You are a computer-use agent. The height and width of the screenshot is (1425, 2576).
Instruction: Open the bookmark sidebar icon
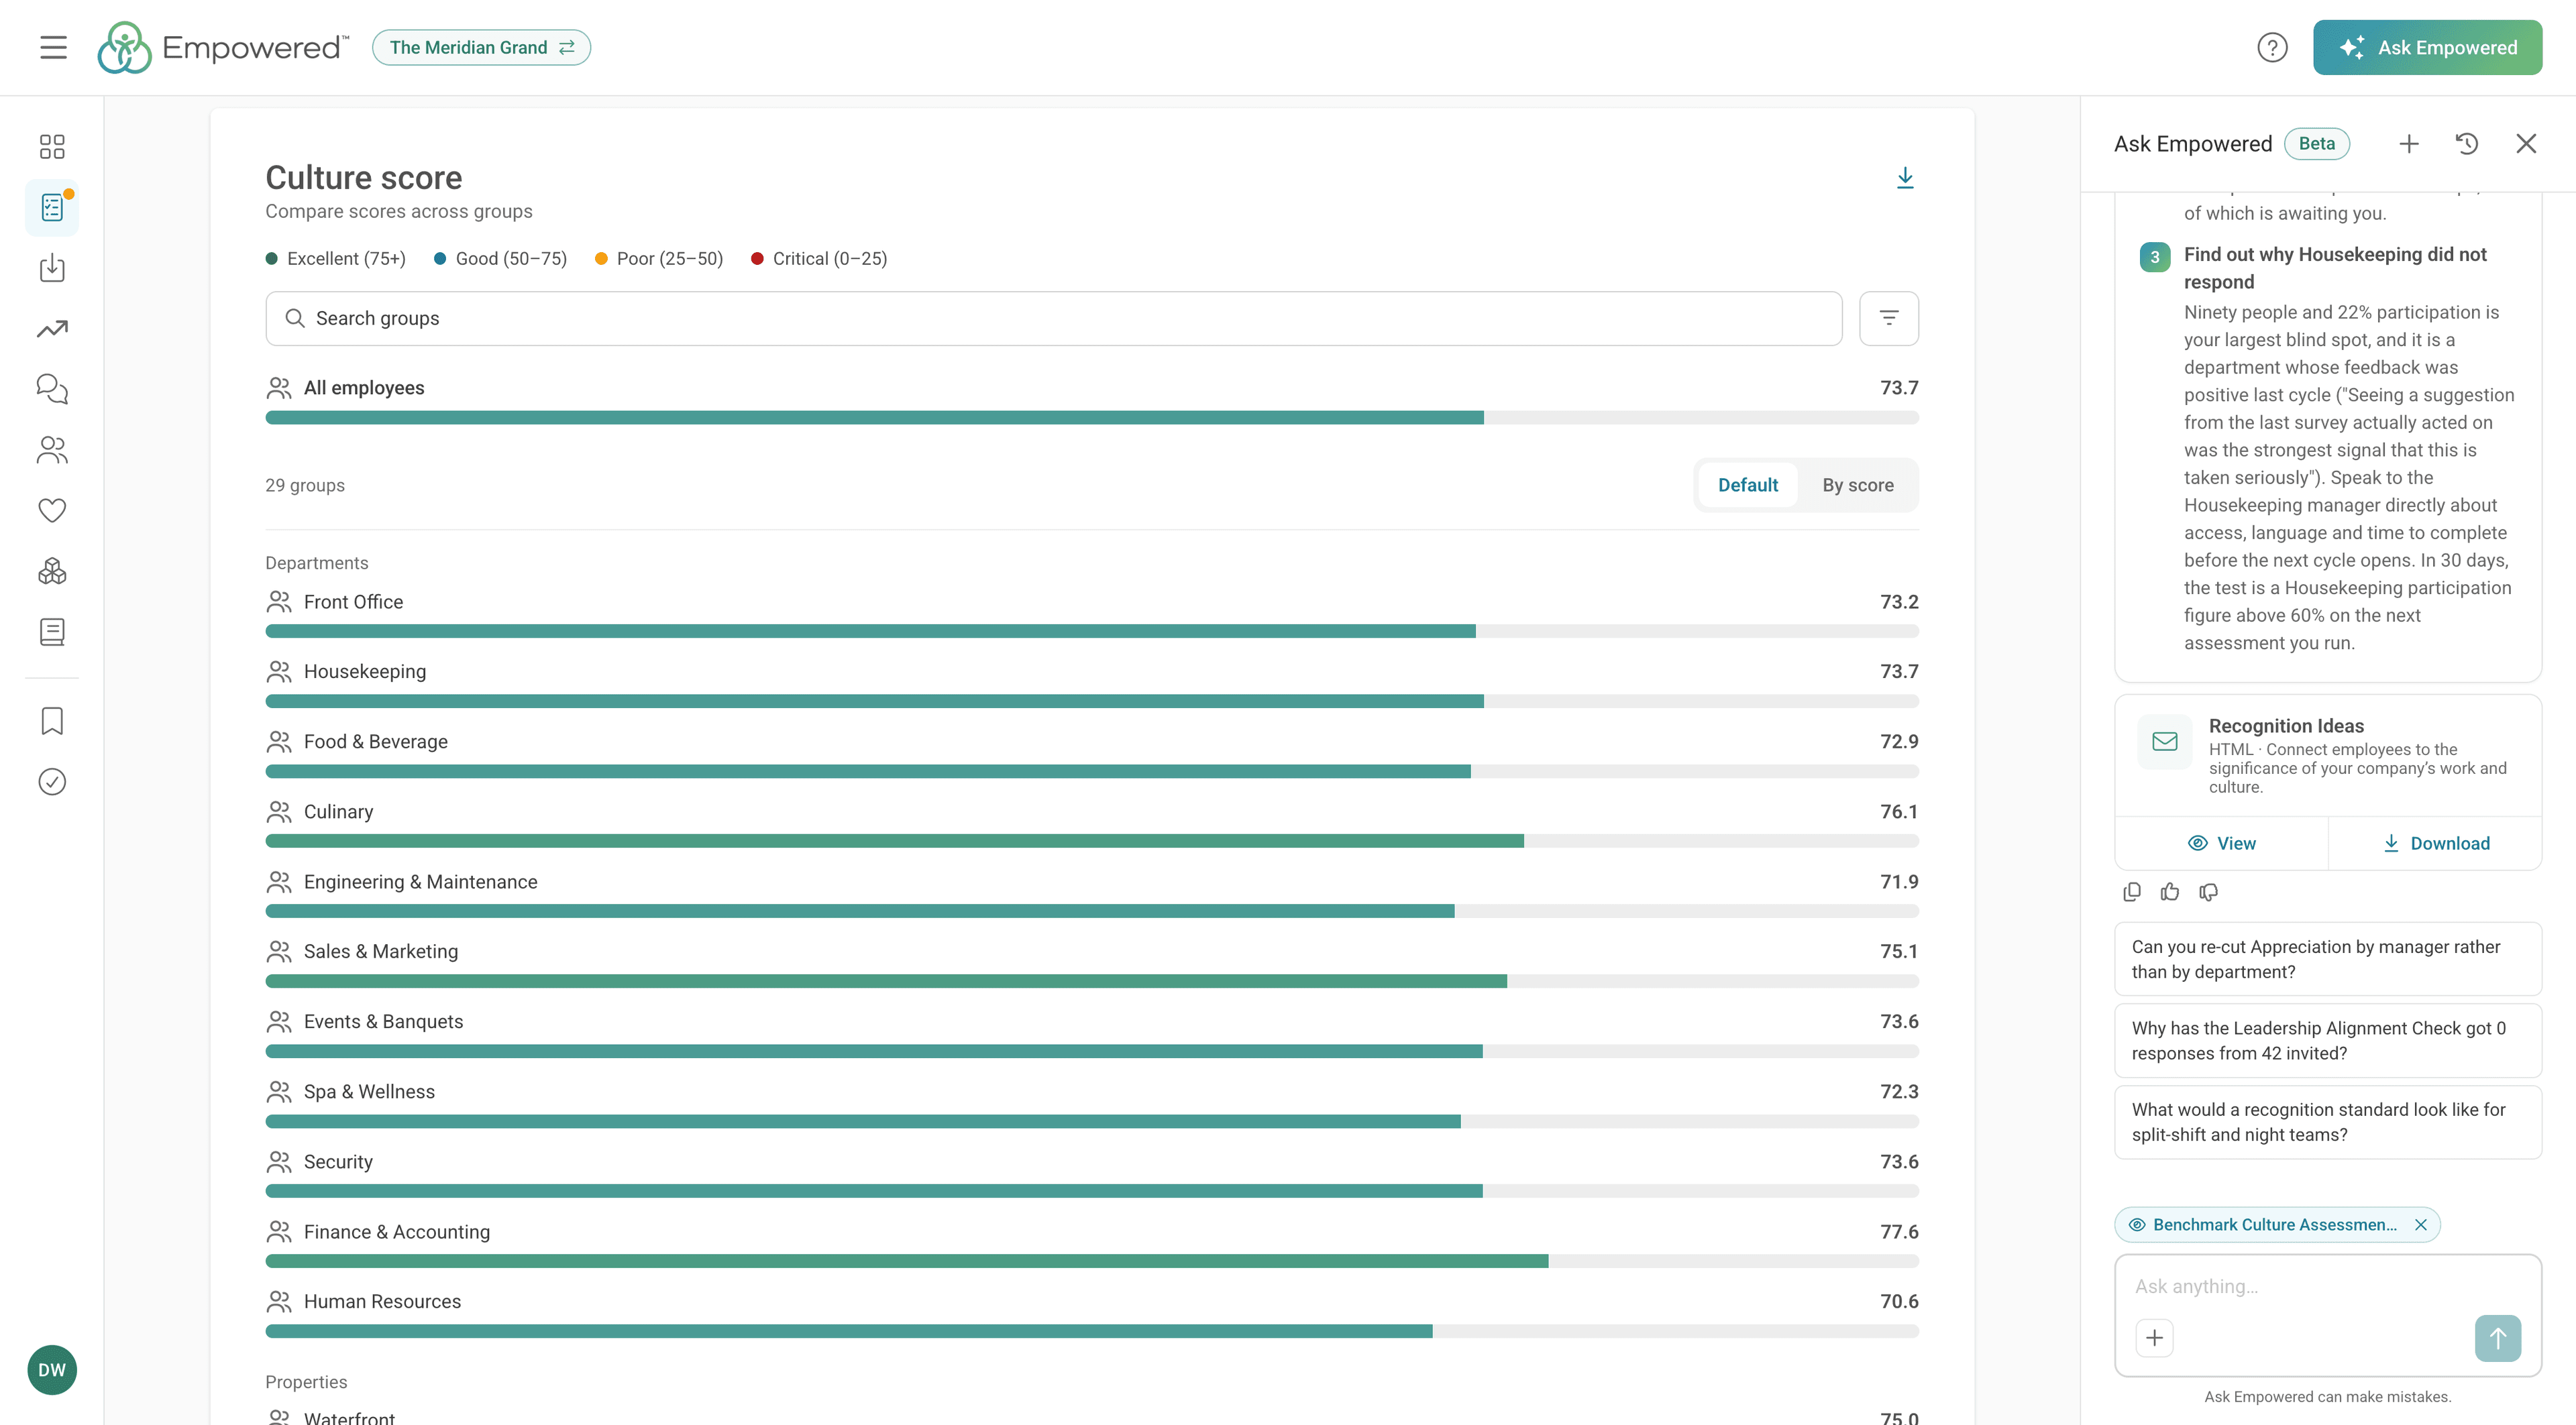pyautogui.click(x=52, y=720)
